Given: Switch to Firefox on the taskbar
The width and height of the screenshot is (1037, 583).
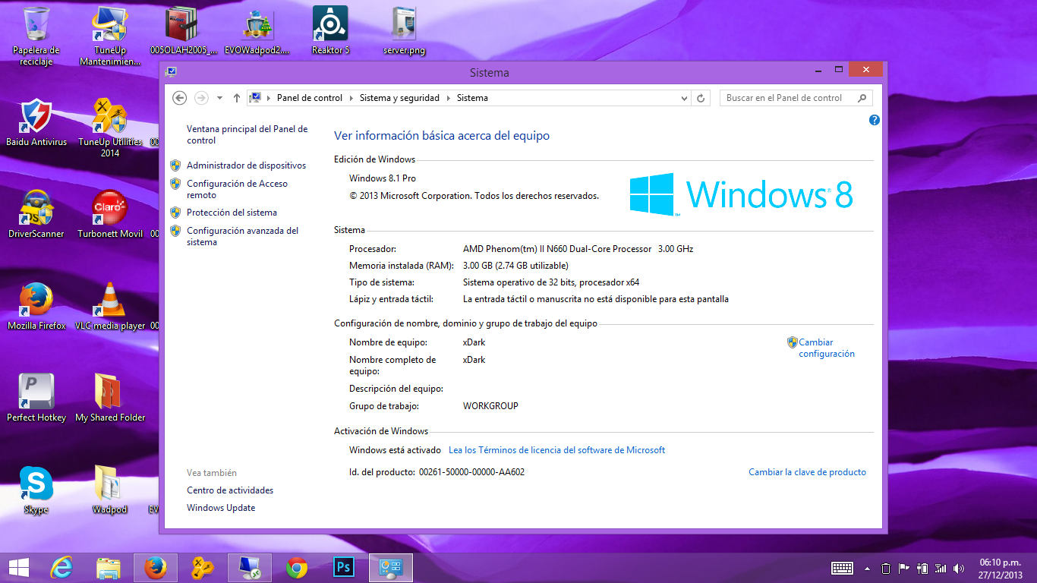Looking at the screenshot, I should [156, 568].
